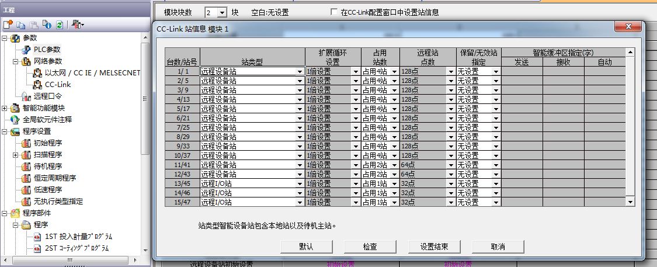Click the 设置结束 button
Viewport: 657px width, 267px height.
tap(434, 247)
